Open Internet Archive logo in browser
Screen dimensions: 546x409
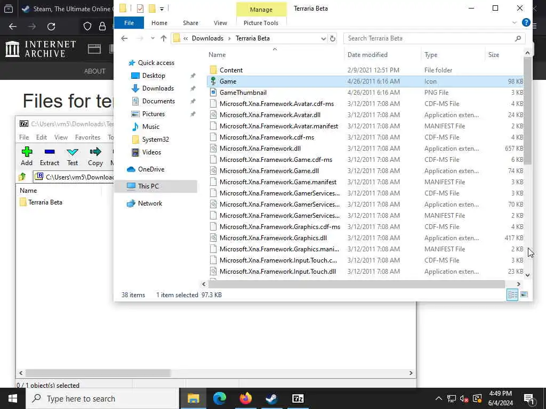click(41, 48)
